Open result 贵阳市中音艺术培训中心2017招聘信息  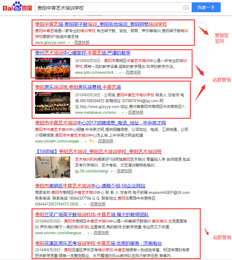tap(101, 123)
